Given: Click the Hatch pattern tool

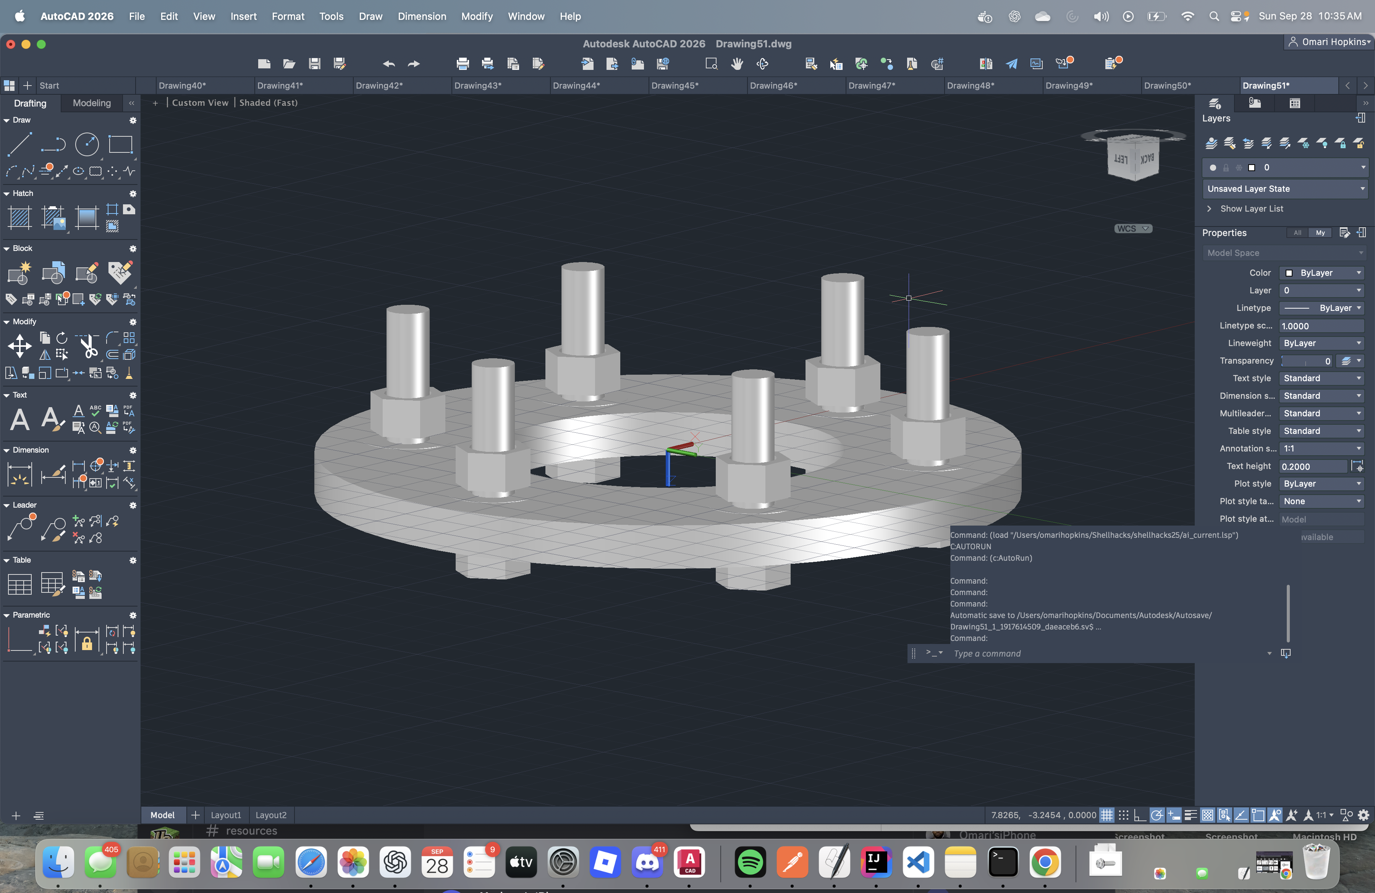Looking at the screenshot, I should [x=19, y=218].
